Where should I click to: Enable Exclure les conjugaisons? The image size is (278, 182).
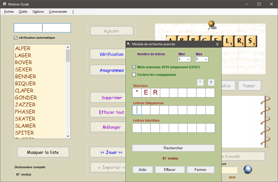(x=134, y=75)
